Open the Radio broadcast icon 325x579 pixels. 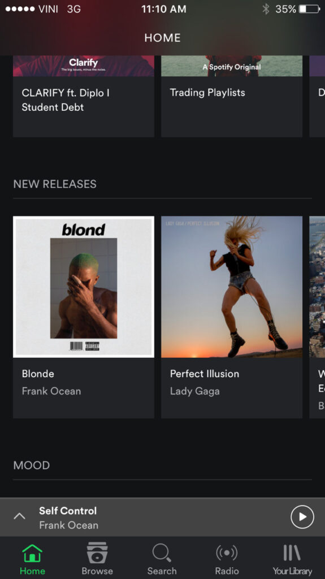point(227,553)
